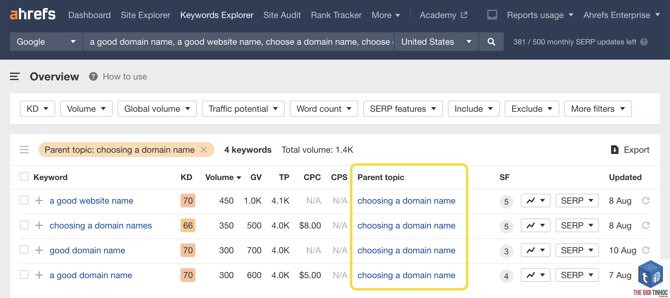Open Academy external link
670x298 pixels.
[x=443, y=15]
